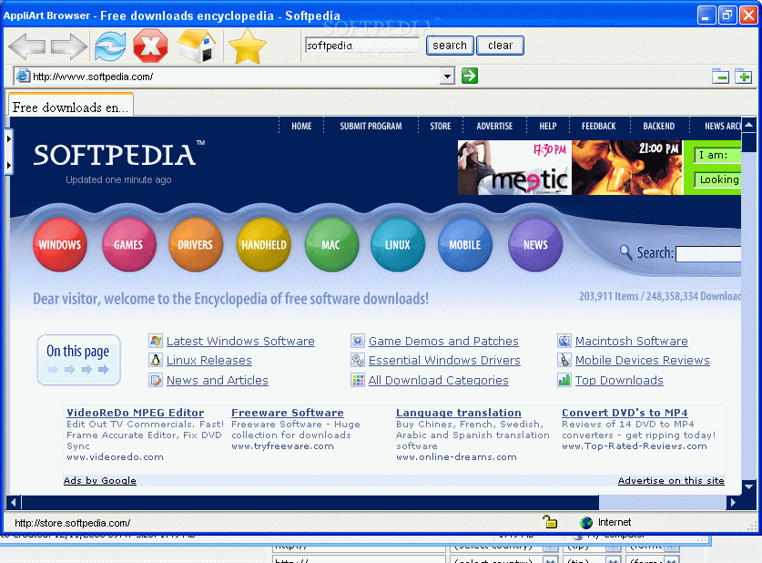Screen dimensions: 762x563
Task: Open the green MAC category bubble
Action: (331, 244)
